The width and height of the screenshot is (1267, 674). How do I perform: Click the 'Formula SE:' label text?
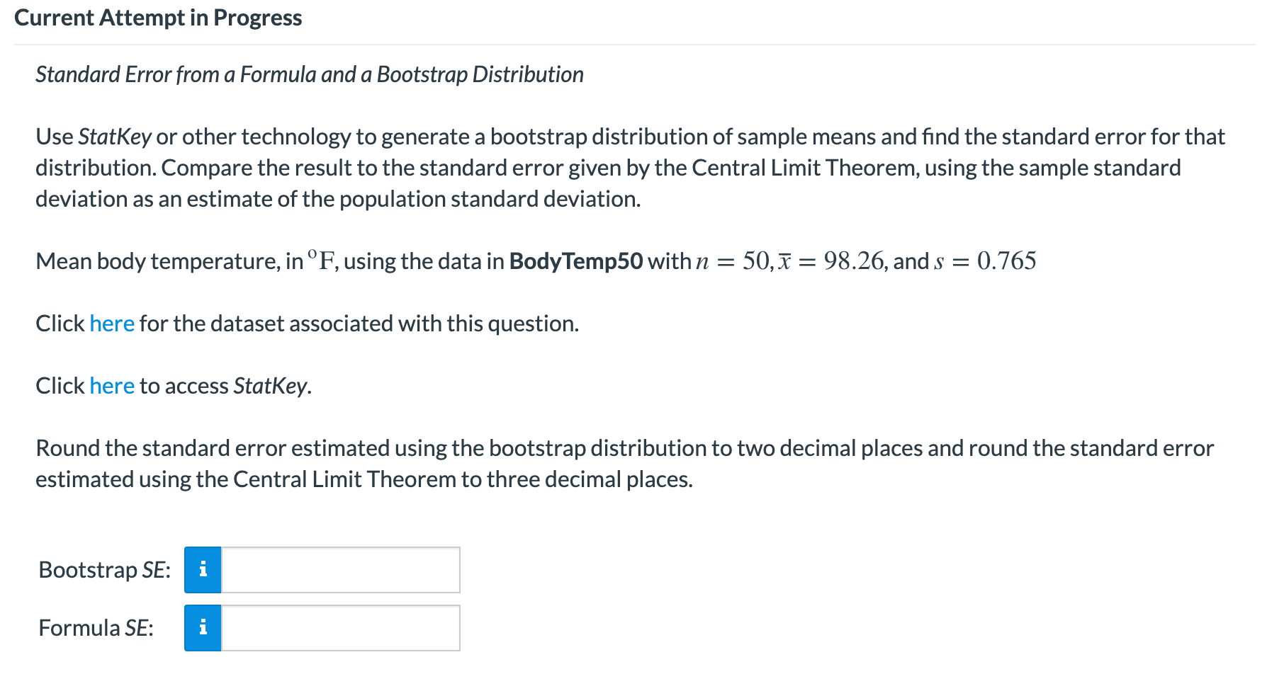(96, 628)
